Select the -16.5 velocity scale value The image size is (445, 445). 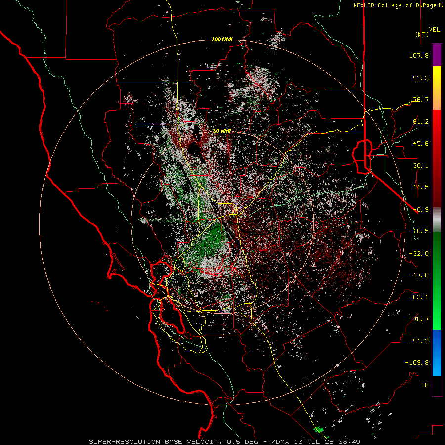pos(419,231)
